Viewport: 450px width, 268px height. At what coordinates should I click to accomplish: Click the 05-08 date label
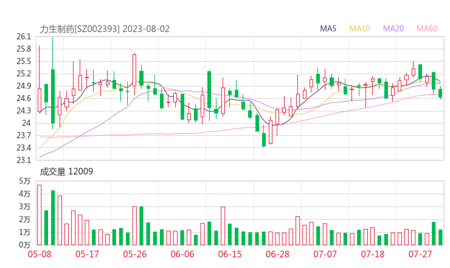[x=40, y=254]
